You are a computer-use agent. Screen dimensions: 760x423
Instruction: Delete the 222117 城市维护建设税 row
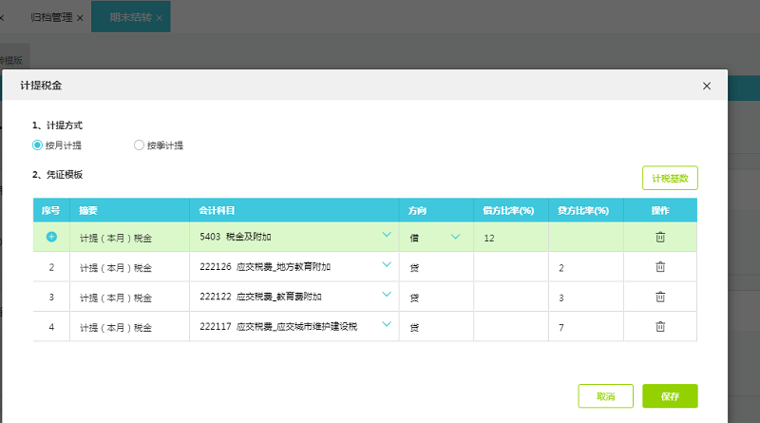click(x=660, y=326)
